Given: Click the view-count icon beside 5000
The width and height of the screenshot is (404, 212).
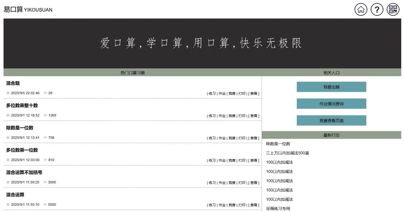Looking at the screenshot, I should point(45,205).
